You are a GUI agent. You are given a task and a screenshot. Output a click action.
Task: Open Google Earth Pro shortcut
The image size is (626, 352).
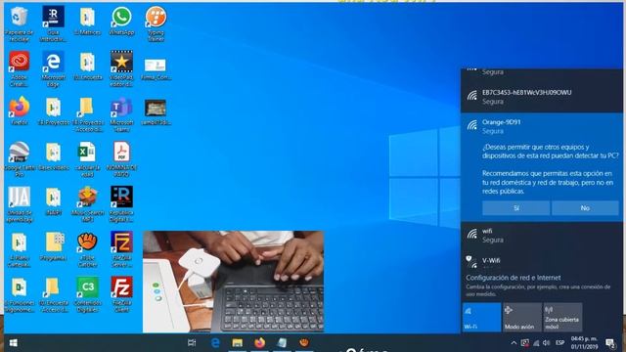(19, 158)
